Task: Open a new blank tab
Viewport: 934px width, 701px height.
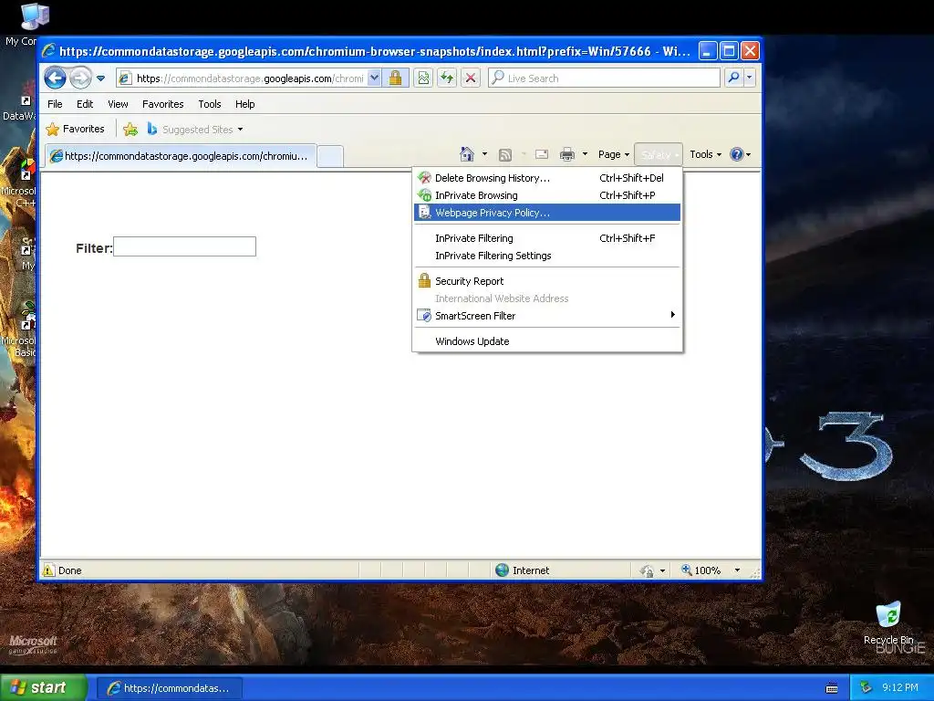Action: 330,157
